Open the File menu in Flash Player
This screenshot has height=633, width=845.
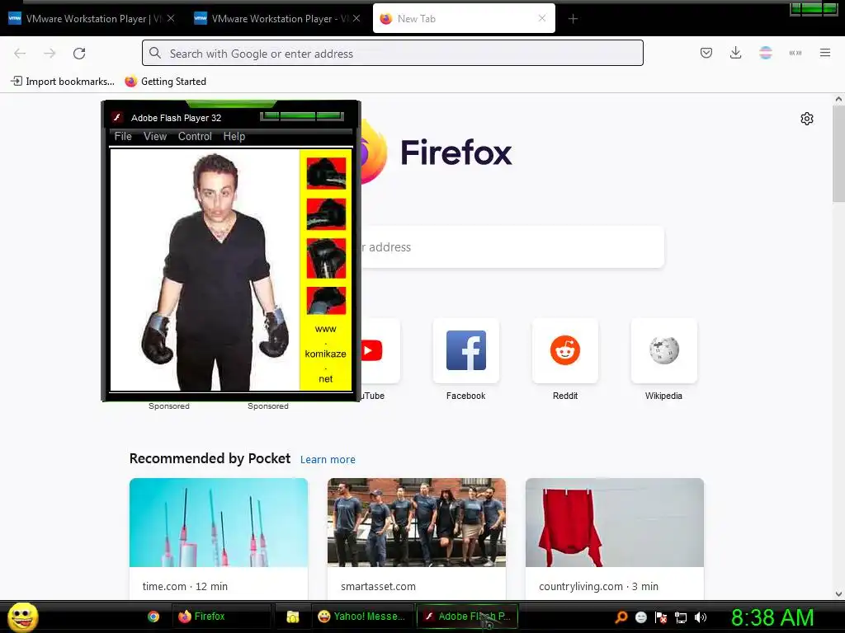click(x=123, y=137)
